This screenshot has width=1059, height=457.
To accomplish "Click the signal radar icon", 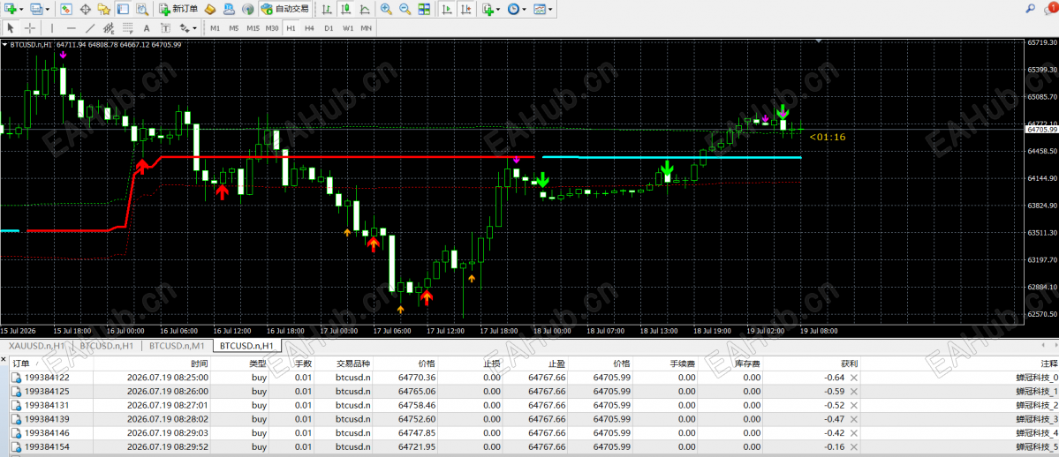I will [248, 10].
